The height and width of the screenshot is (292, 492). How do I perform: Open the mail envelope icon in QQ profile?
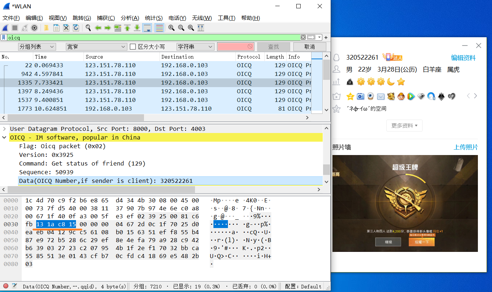[x=380, y=96]
